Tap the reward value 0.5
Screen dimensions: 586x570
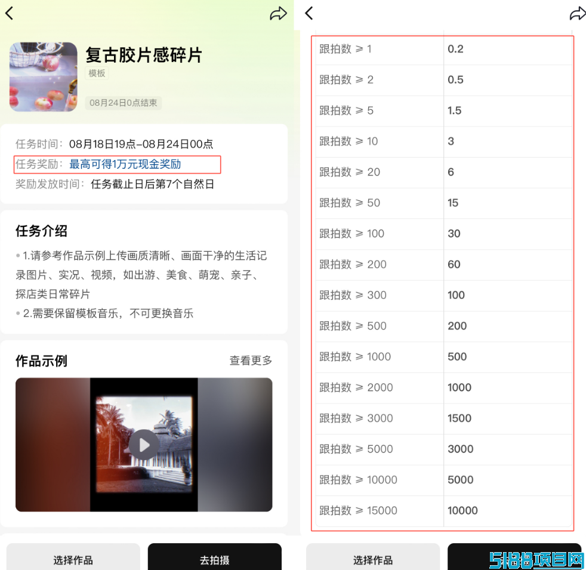coord(455,80)
